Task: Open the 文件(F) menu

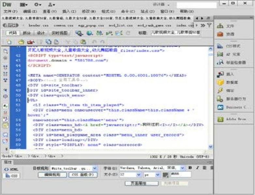Action: [x=10, y=11]
